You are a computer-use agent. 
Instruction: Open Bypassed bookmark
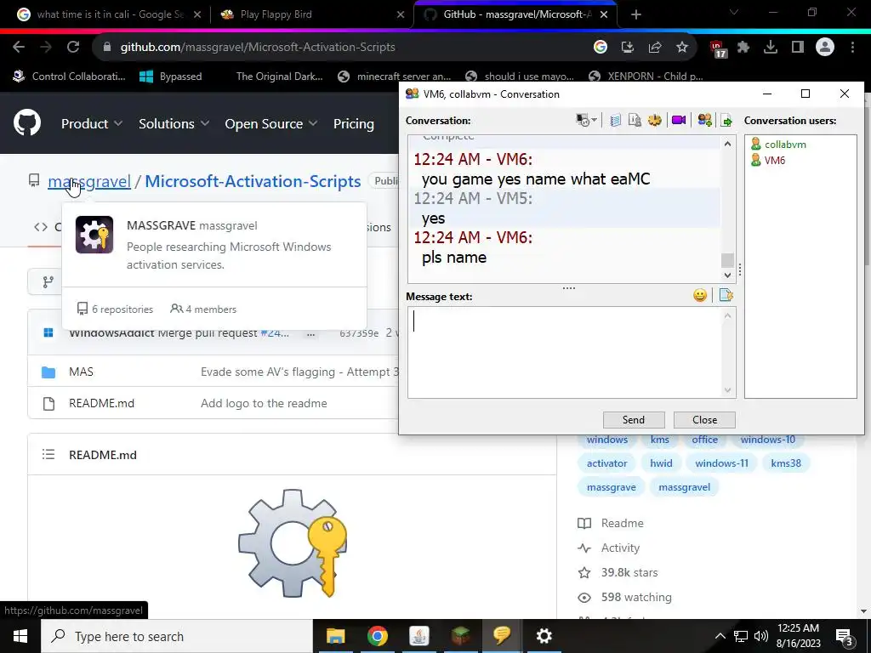click(x=170, y=76)
